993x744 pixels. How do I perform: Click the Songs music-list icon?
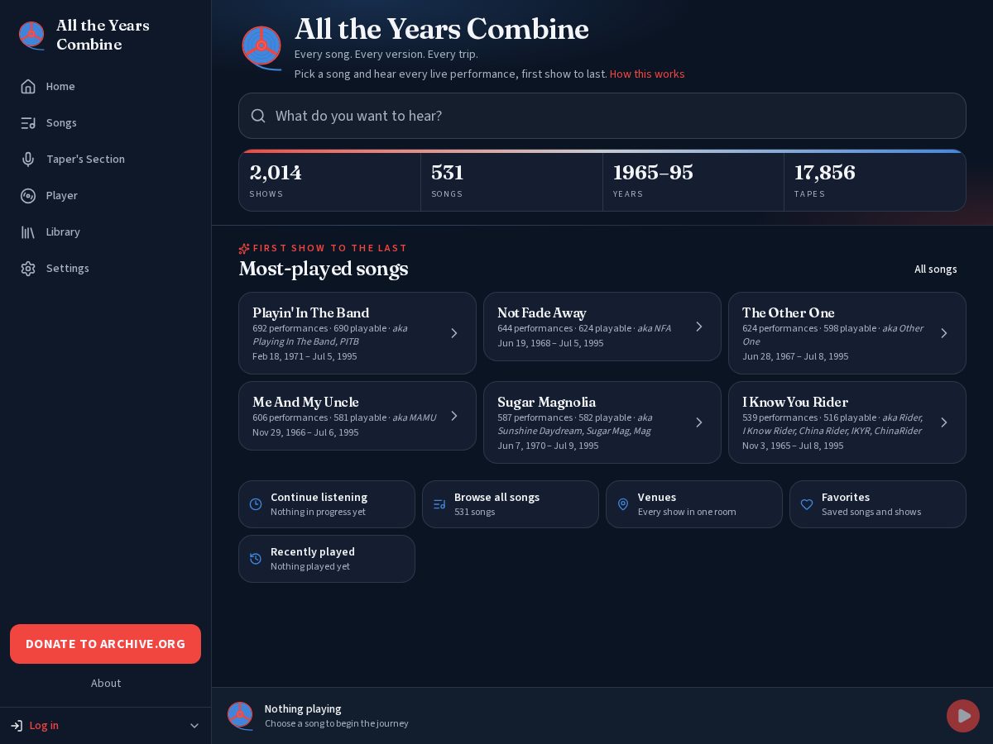[28, 122]
